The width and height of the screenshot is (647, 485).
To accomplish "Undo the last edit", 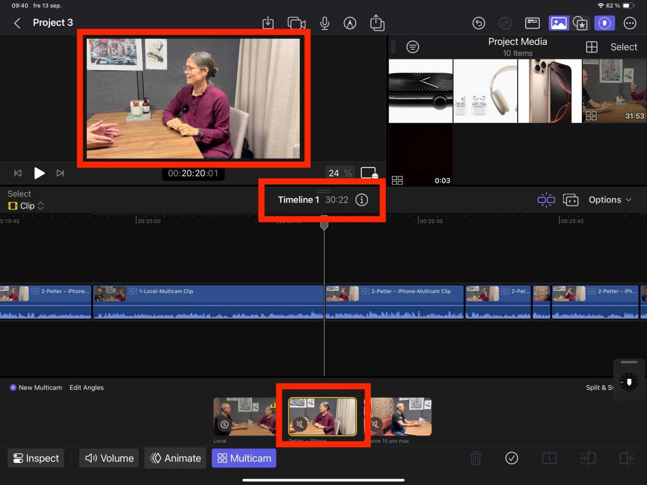I will coord(478,23).
